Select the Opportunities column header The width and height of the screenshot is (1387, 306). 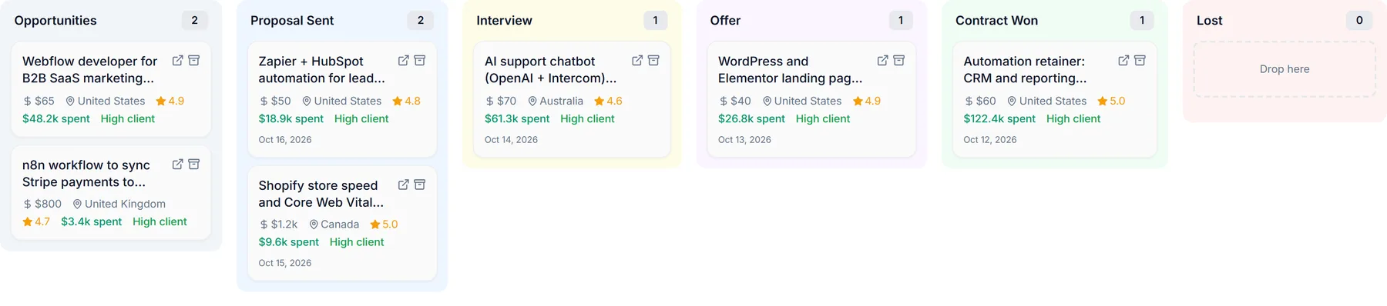click(x=55, y=21)
